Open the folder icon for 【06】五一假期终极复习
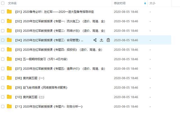The image size is (180, 113). pos(9,59)
